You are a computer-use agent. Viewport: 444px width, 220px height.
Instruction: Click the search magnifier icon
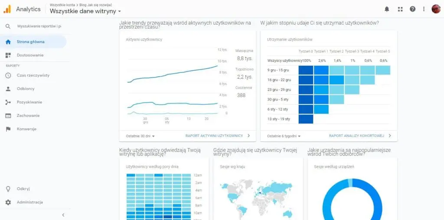tap(8, 26)
